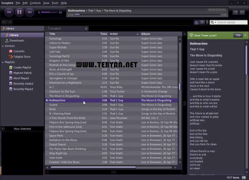Screen dimensions: 249x180
Task: Click the track seek progress bar
Action: click(x=122, y=15)
